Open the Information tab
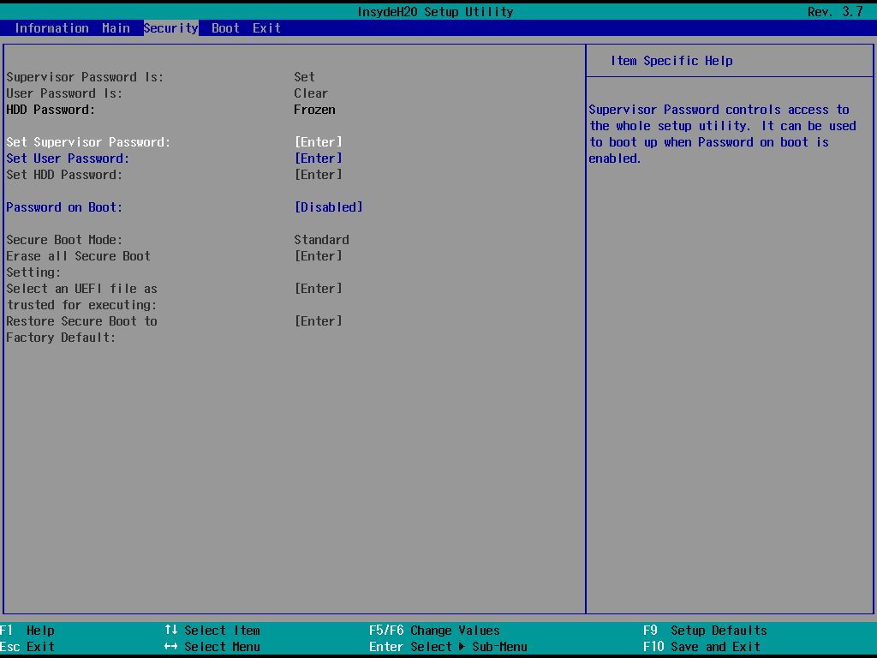The image size is (877, 658). pos(51,28)
